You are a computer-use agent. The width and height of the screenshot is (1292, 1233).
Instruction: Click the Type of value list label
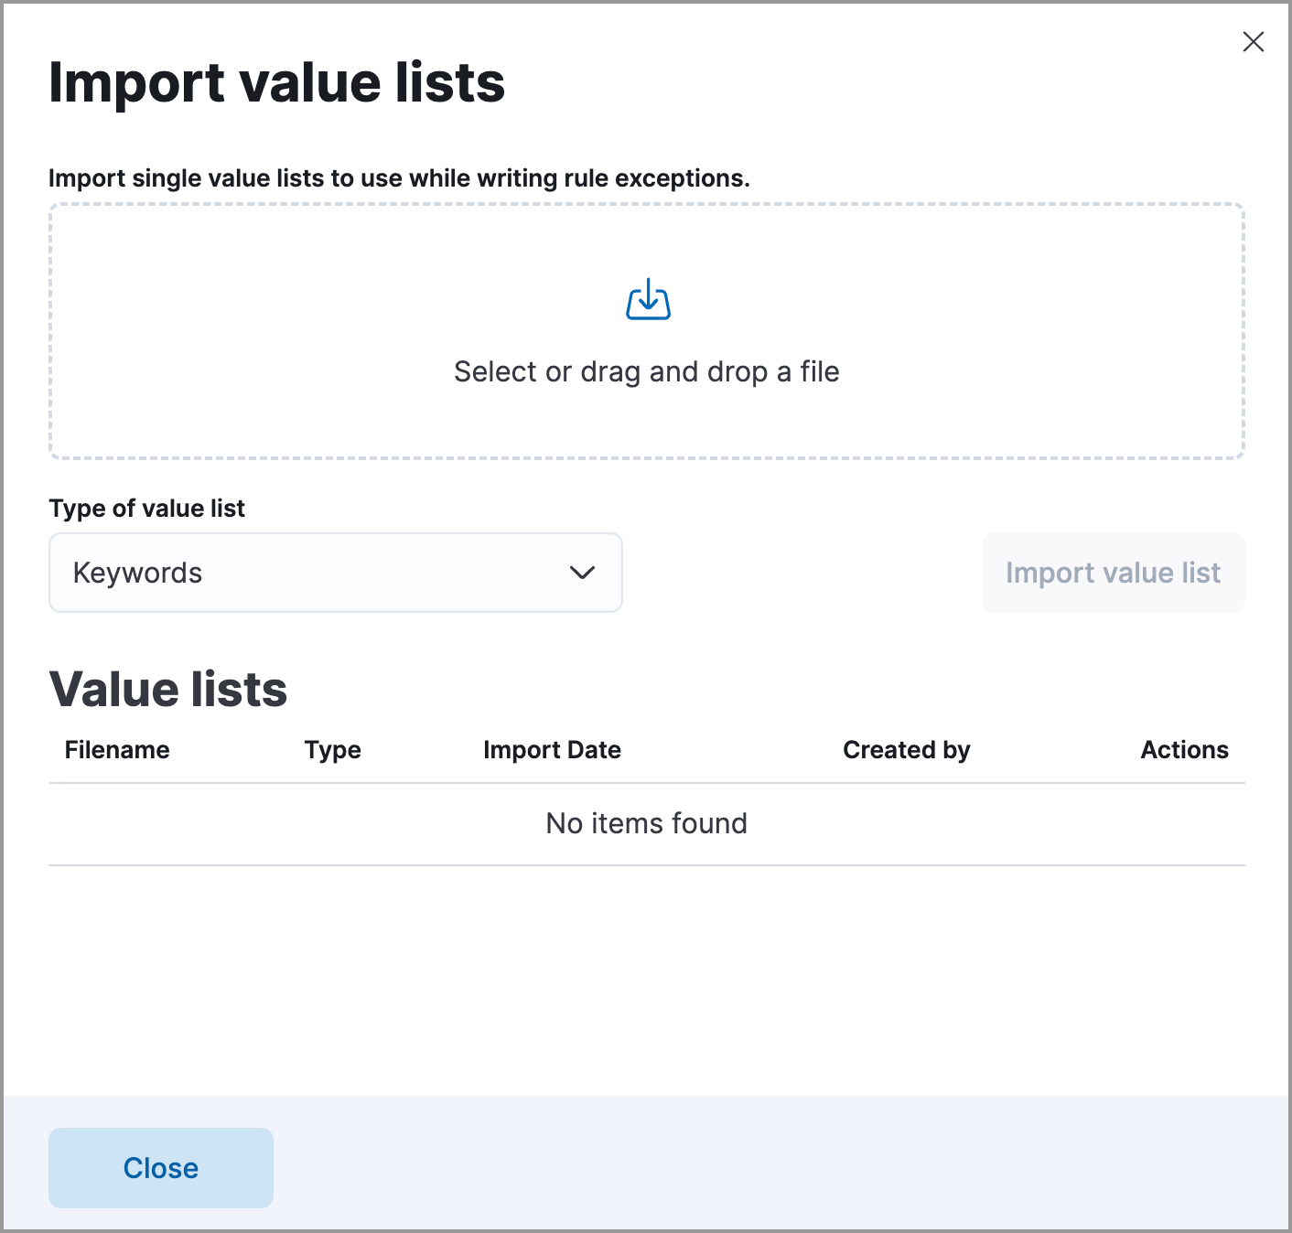tap(147, 509)
